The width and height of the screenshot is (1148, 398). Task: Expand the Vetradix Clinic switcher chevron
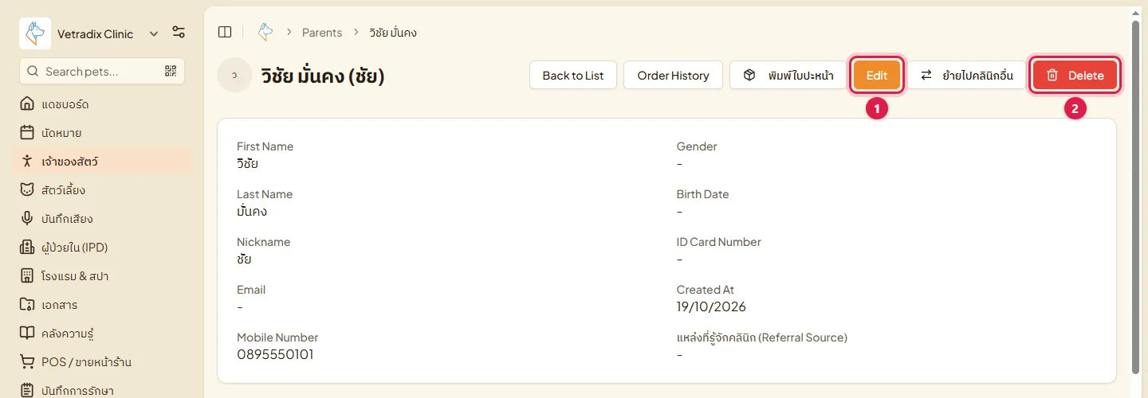coord(154,33)
